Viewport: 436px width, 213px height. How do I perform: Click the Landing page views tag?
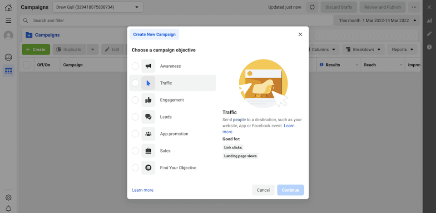241,156
